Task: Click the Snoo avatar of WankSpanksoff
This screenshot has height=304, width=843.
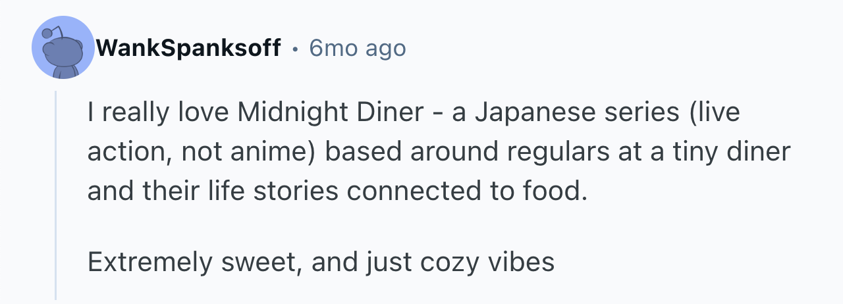Action: (63, 48)
